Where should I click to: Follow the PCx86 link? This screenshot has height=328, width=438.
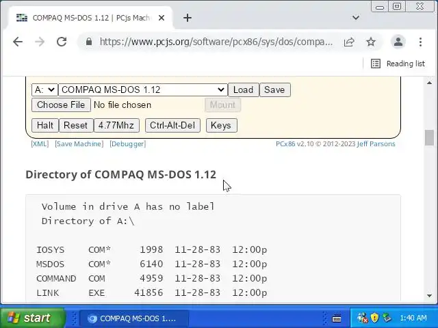(285, 144)
